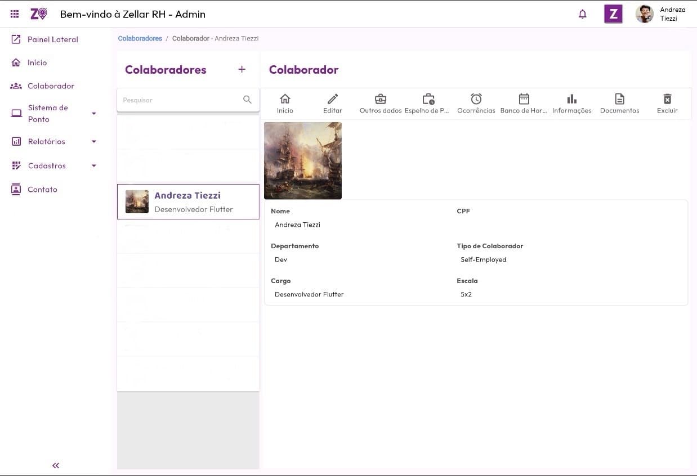Expand the Cadastros submenu

pyautogui.click(x=94, y=166)
